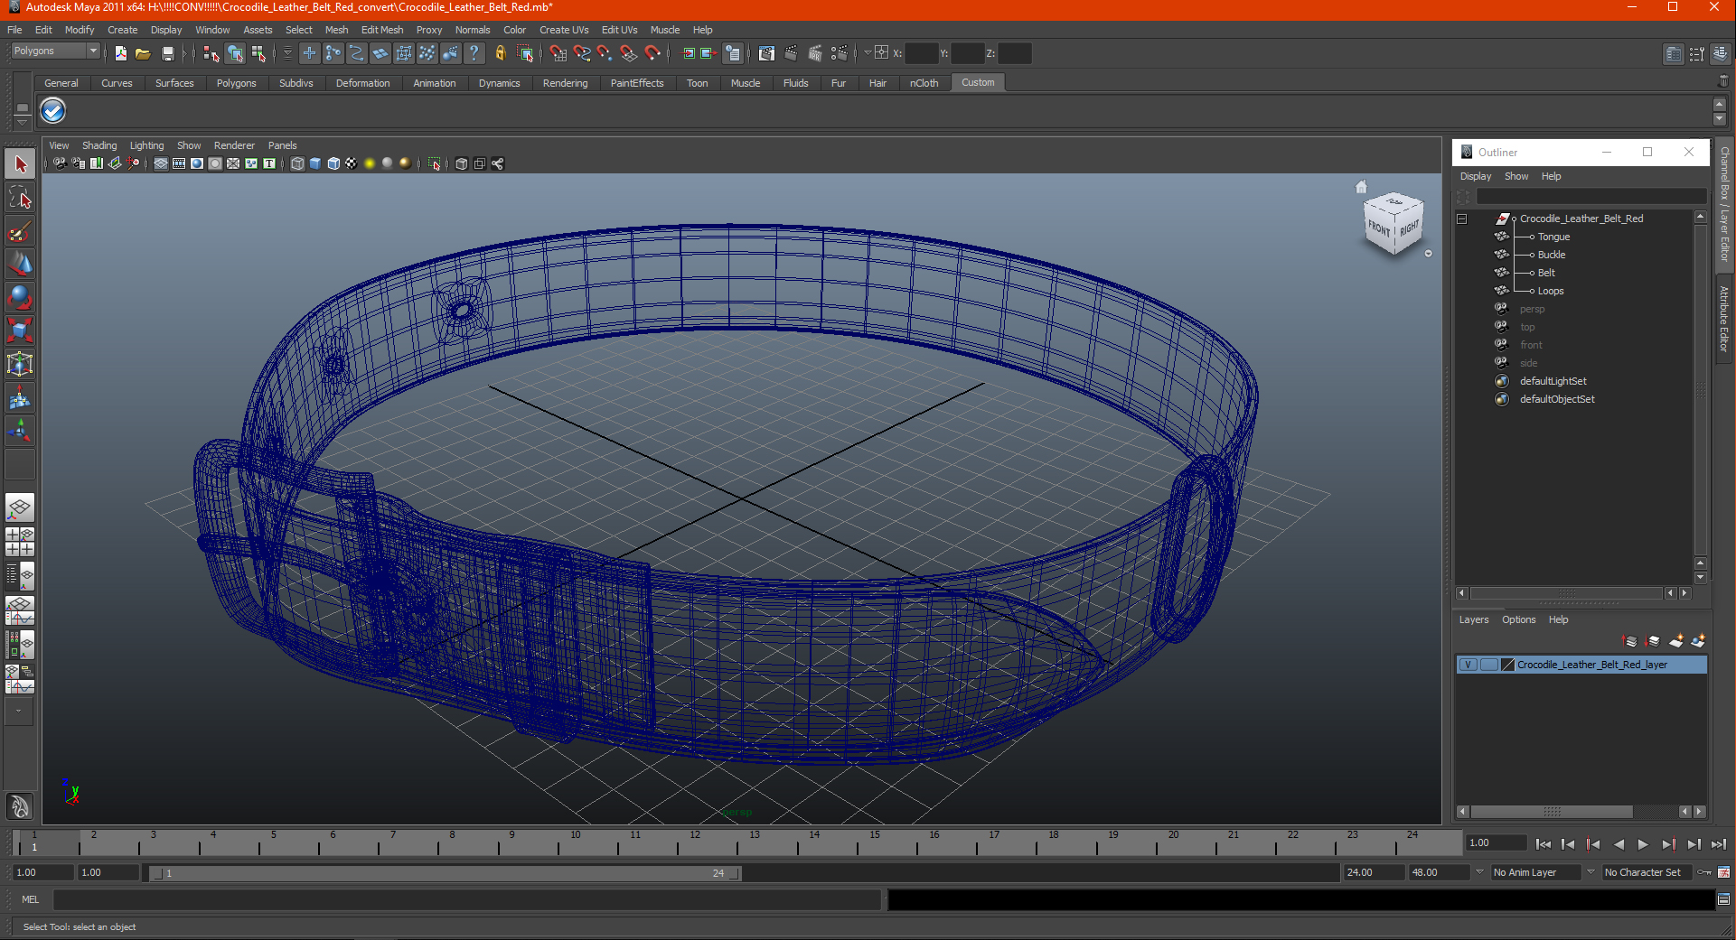This screenshot has width=1736, height=940.
Task: Open the Script Editor icon
Action: click(x=1723, y=899)
